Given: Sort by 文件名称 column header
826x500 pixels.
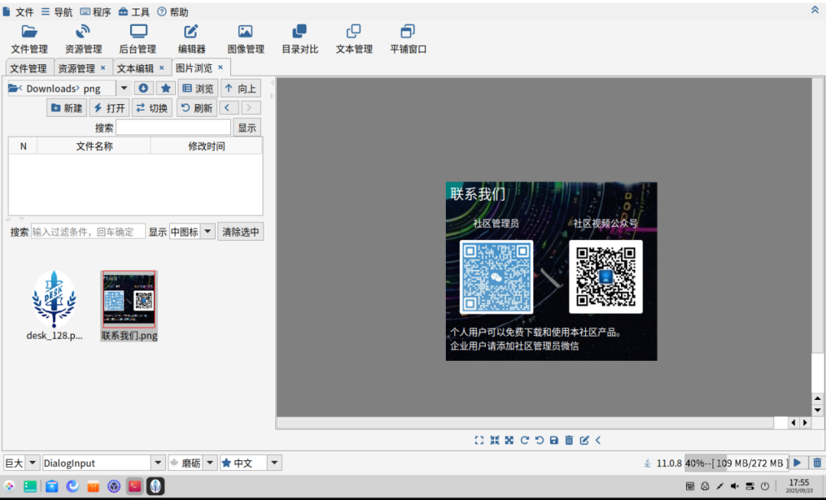Looking at the screenshot, I should point(94,146).
